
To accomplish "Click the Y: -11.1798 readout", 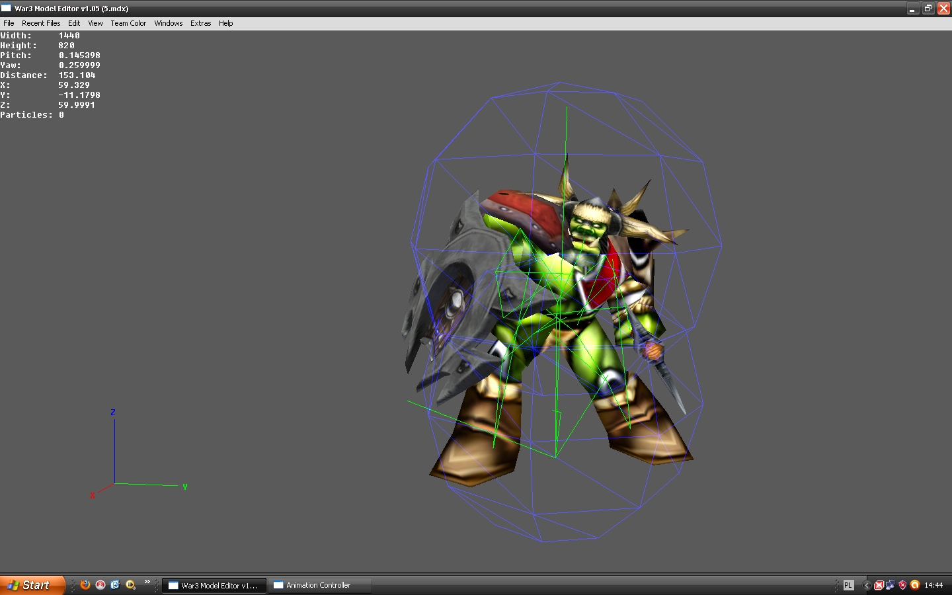I will point(50,95).
